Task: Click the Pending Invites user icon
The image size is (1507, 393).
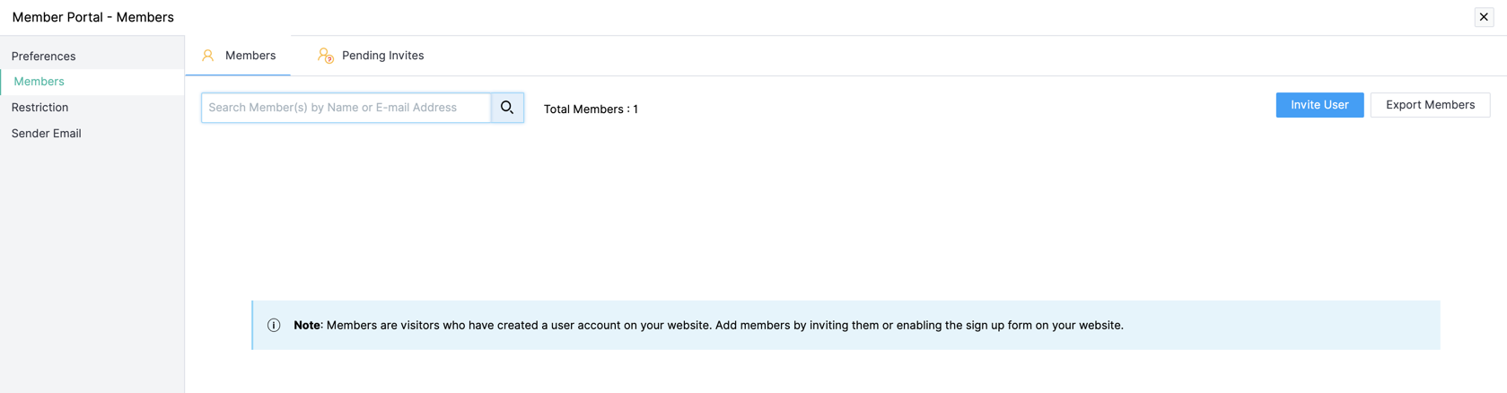Action: [325, 56]
